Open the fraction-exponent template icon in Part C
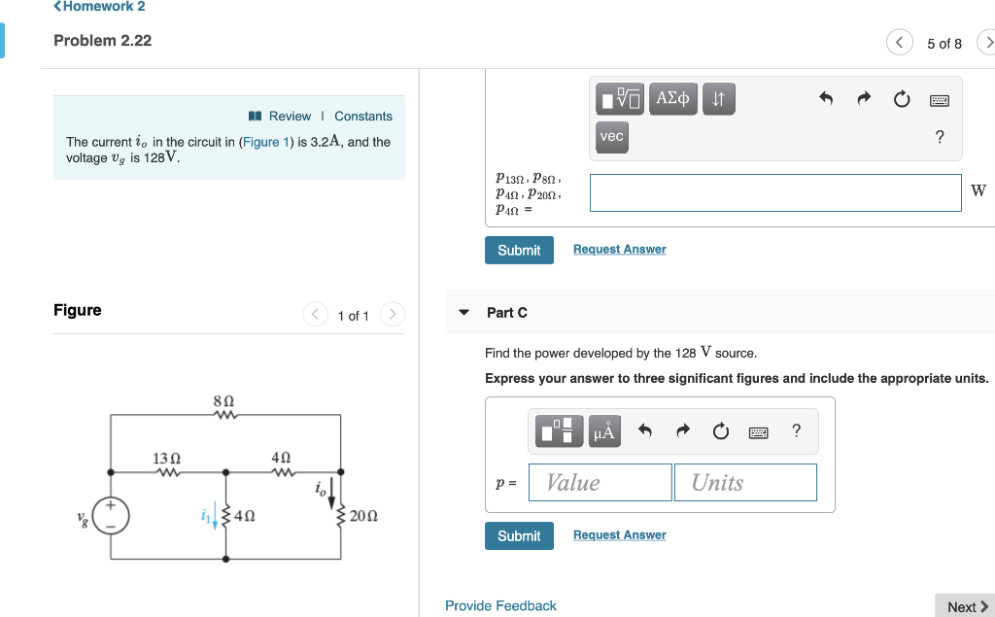The image size is (995, 617). 559,430
